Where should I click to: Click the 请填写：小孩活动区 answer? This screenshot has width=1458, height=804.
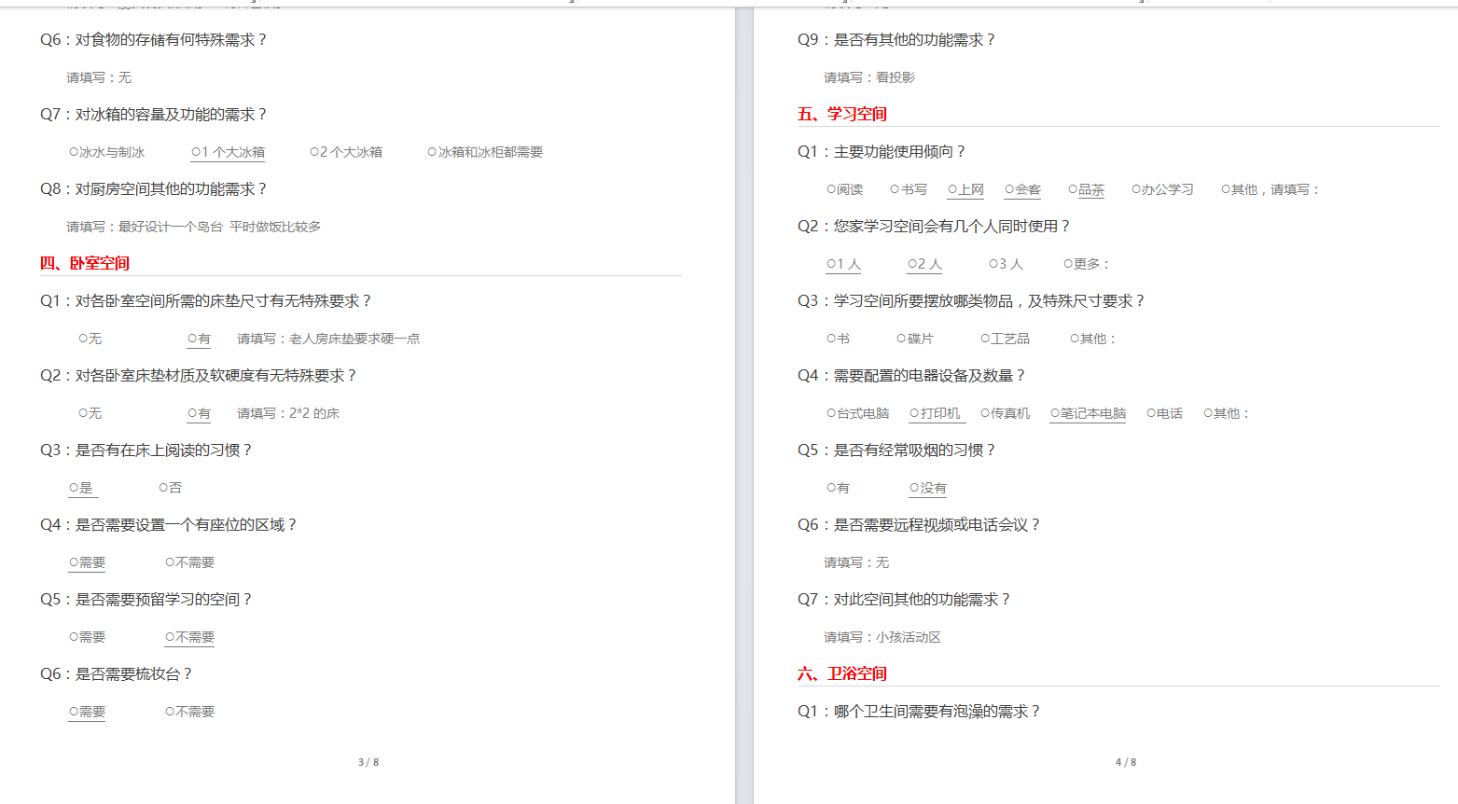click(882, 637)
